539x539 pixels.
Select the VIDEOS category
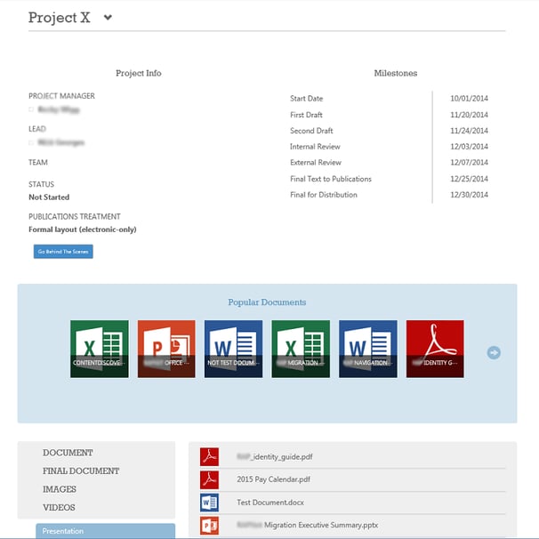[x=59, y=507]
